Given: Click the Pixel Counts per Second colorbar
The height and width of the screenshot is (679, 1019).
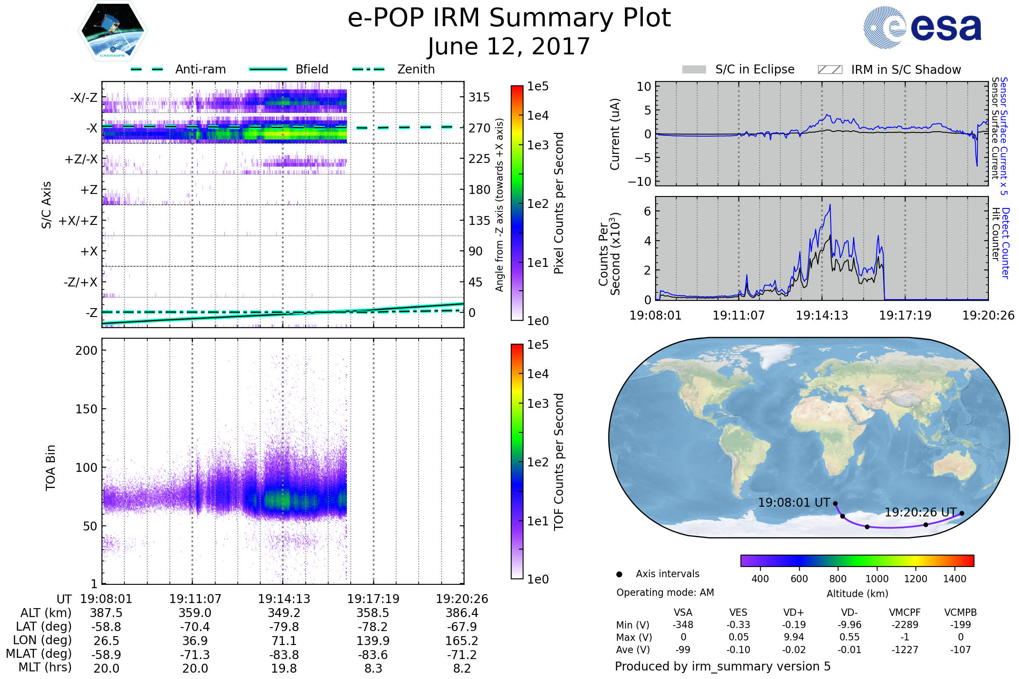Looking at the screenshot, I should point(517,203).
